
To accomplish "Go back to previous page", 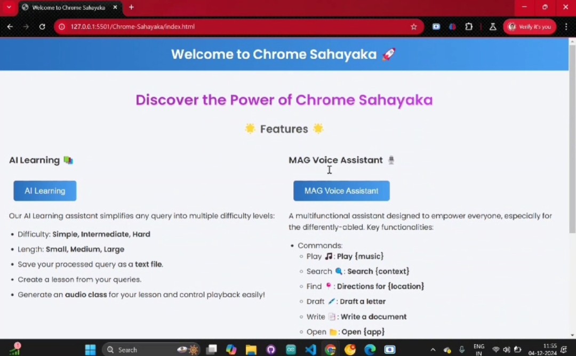I will pos(10,27).
